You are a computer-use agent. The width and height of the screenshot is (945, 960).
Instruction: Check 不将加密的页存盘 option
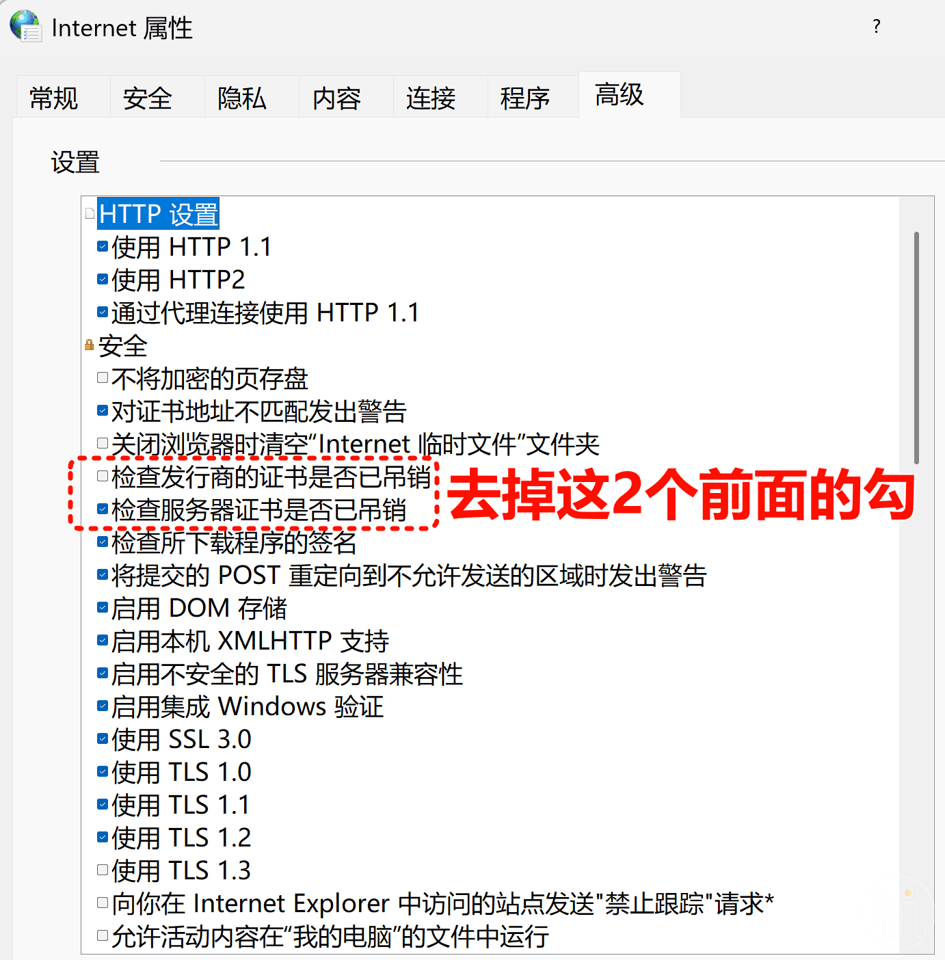[103, 377]
